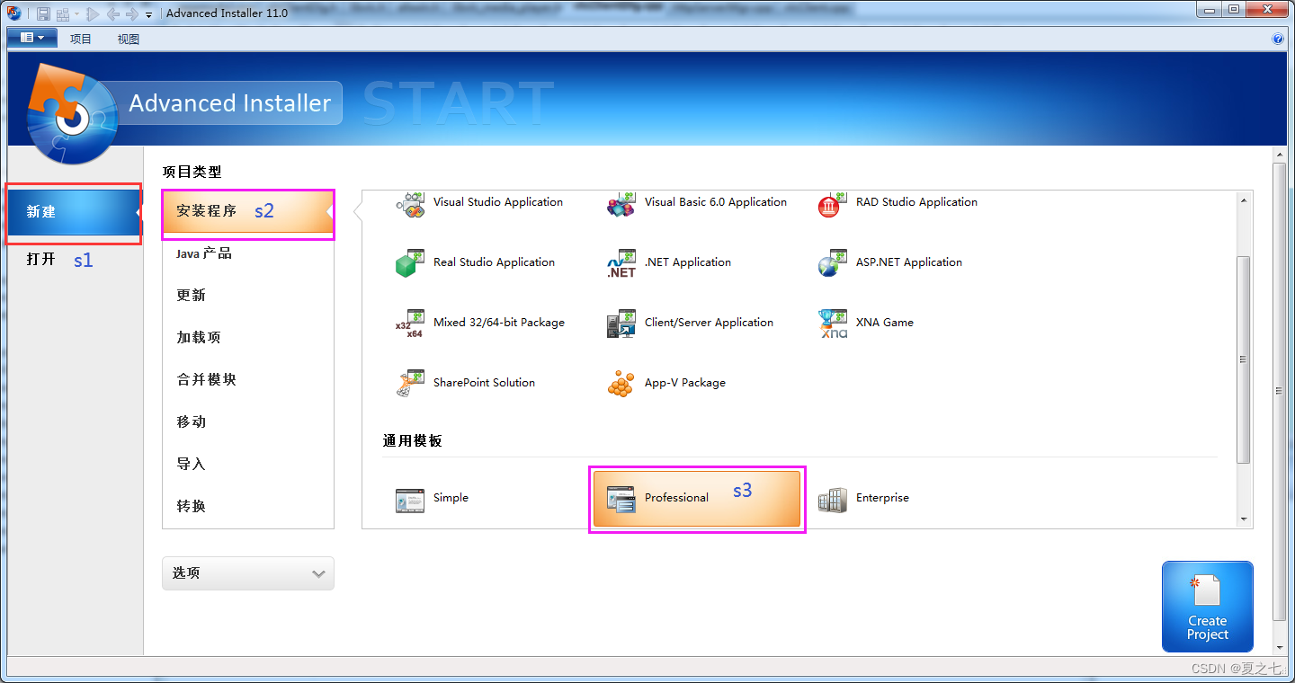This screenshot has height=683, width=1295.
Task: Select the Simple template label
Action: click(451, 498)
